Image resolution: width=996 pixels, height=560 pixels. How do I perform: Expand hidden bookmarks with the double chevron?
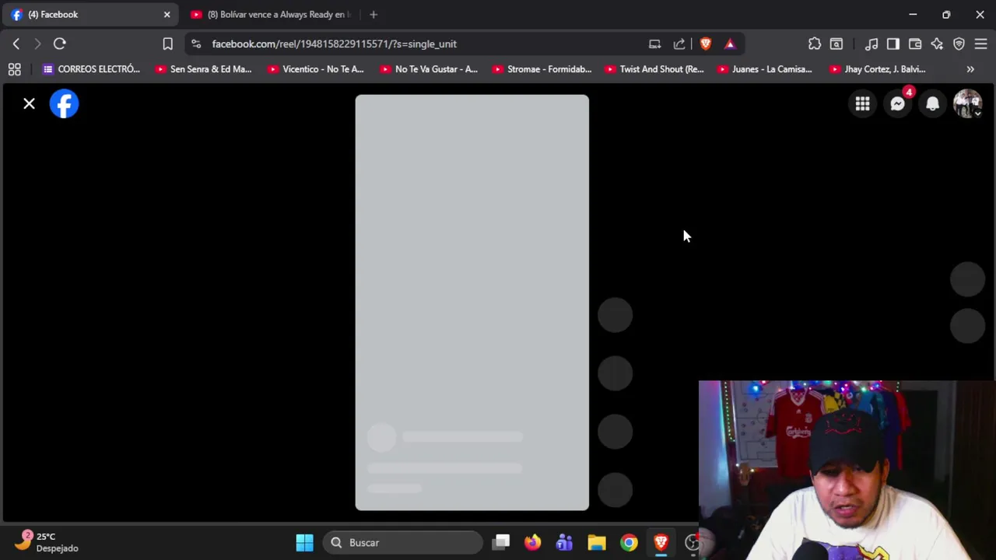click(x=970, y=69)
